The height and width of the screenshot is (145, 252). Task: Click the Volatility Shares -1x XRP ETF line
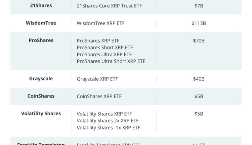click(108, 127)
